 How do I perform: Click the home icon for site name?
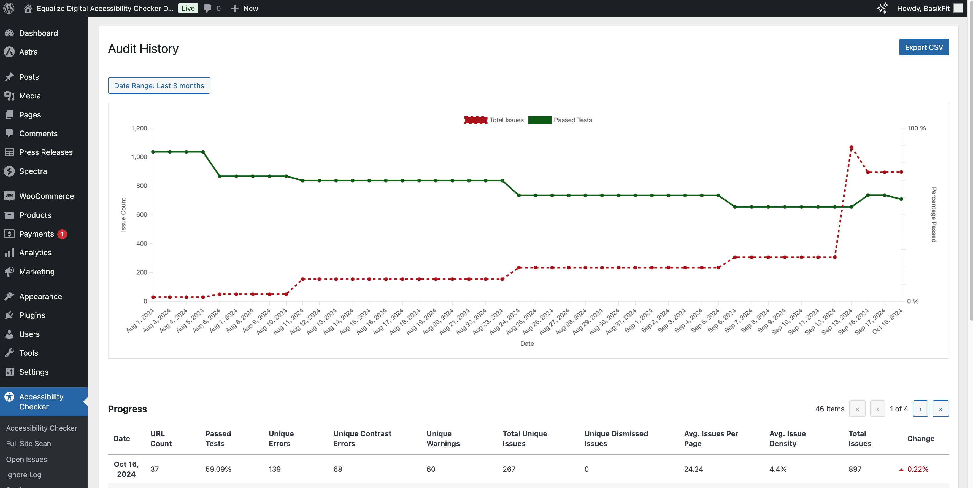(28, 8)
